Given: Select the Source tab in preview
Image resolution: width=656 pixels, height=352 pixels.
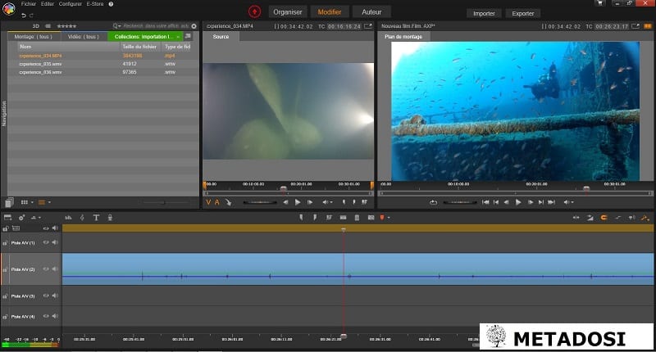Looking at the screenshot, I should (221, 37).
